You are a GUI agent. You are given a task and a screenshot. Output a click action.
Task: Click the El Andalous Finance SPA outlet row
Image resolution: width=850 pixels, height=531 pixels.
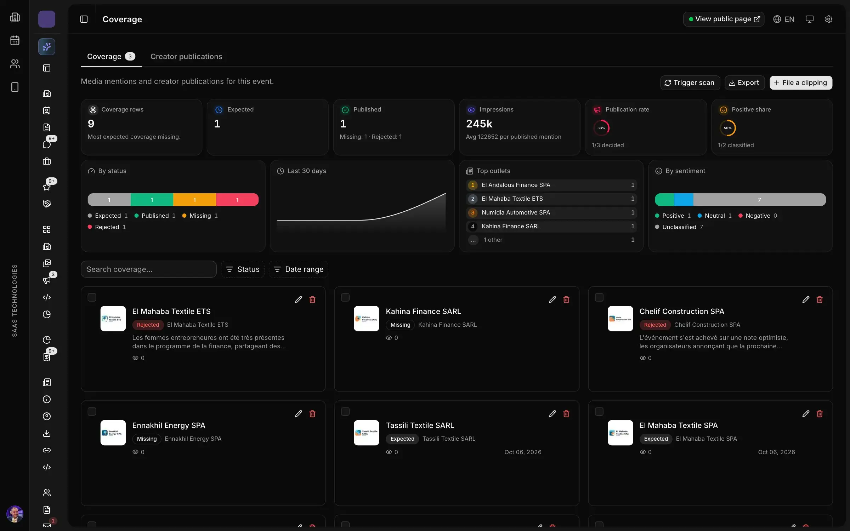(551, 185)
